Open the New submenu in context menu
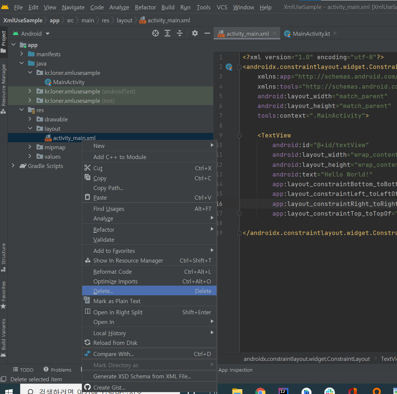Screen dimensions: 397x394 [149, 146]
